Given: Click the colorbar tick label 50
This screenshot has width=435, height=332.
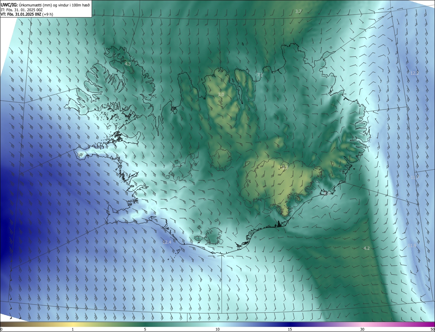Looking at the screenshot, I should (432, 329).
